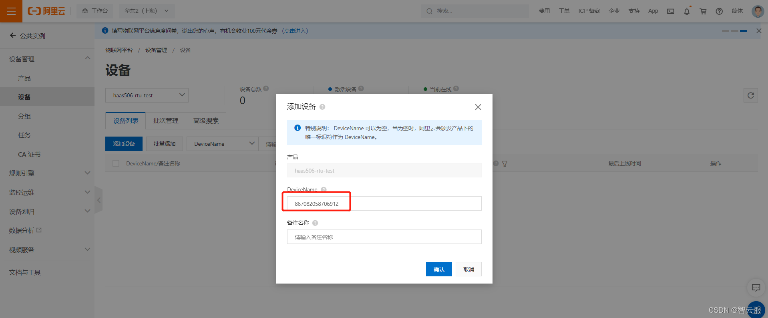This screenshot has height=318, width=768.
Task: Open the user avatar menu
Action: pos(758,11)
